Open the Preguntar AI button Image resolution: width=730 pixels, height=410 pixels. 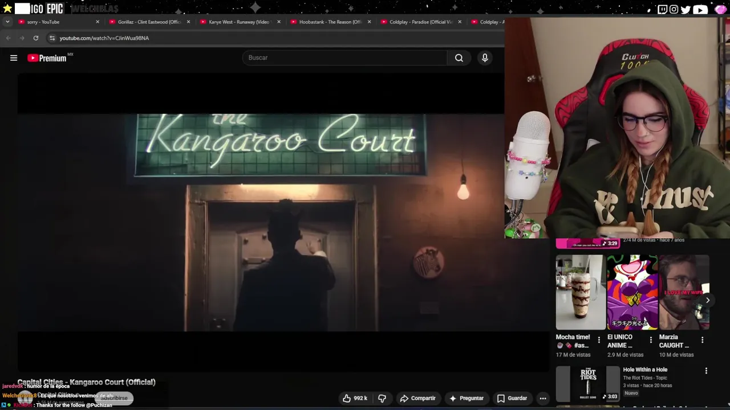[466, 398]
